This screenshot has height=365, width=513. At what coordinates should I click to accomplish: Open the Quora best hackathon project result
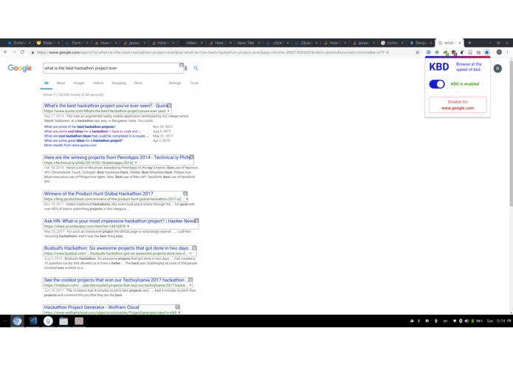click(x=106, y=106)
